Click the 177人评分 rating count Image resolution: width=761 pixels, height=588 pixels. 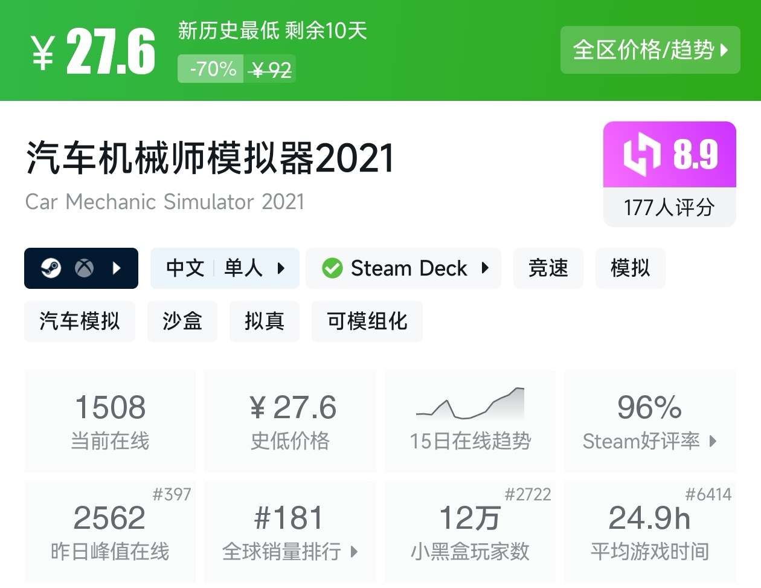pos(669,207)
